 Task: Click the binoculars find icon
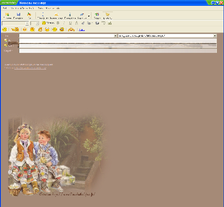[x=110, y=23]
